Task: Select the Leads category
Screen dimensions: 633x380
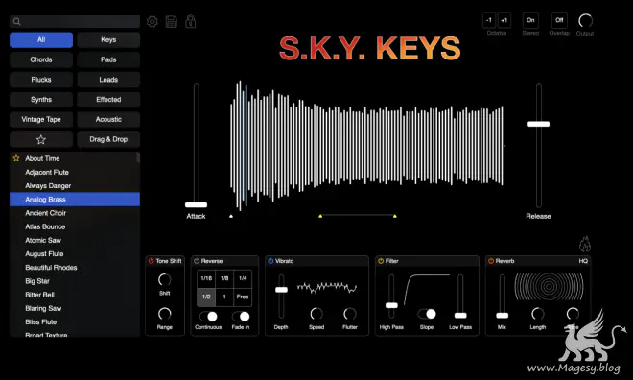Action: [108, 80]
